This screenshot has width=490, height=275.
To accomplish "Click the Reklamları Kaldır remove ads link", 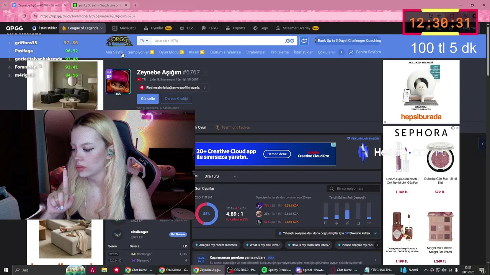I will click(x=363, y=139).
